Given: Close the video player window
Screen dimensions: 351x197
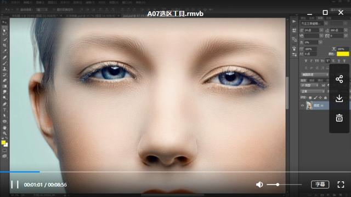Looking at the screenshot, I should tap(341, 13).
